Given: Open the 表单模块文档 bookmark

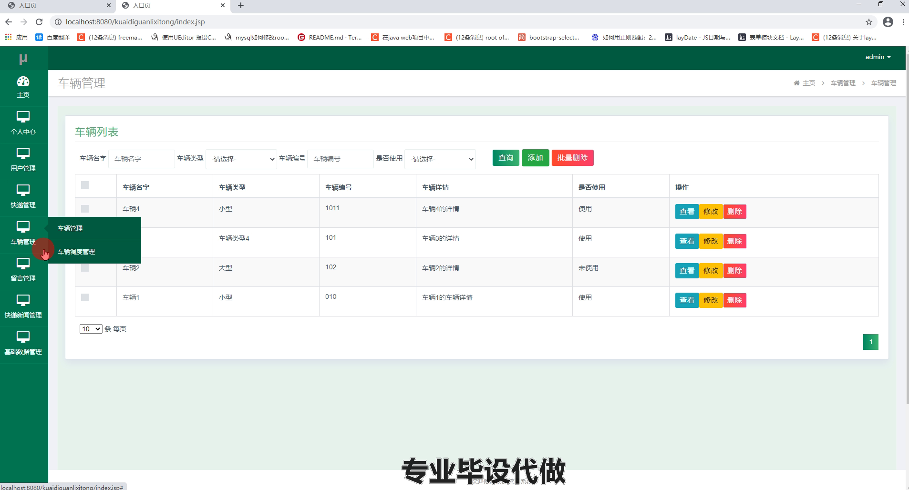Looking at the screenshot, I should click(x=771, y=37).
